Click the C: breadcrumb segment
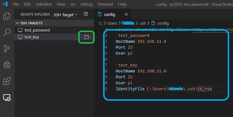 101,23
